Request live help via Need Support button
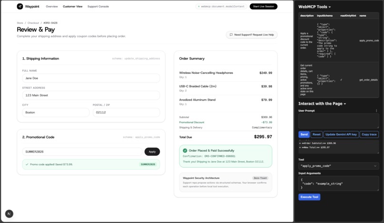 pos(252,35)
